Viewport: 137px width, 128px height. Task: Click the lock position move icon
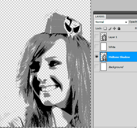pyautogui.click(x=114, y=28)
